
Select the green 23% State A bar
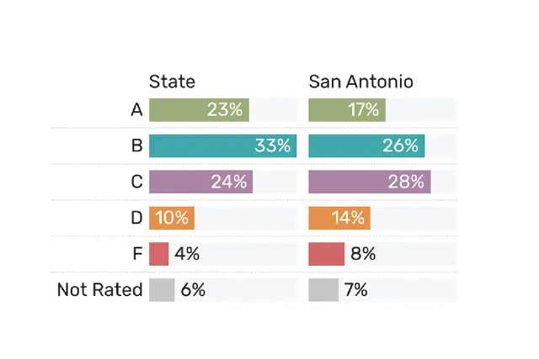200,109
